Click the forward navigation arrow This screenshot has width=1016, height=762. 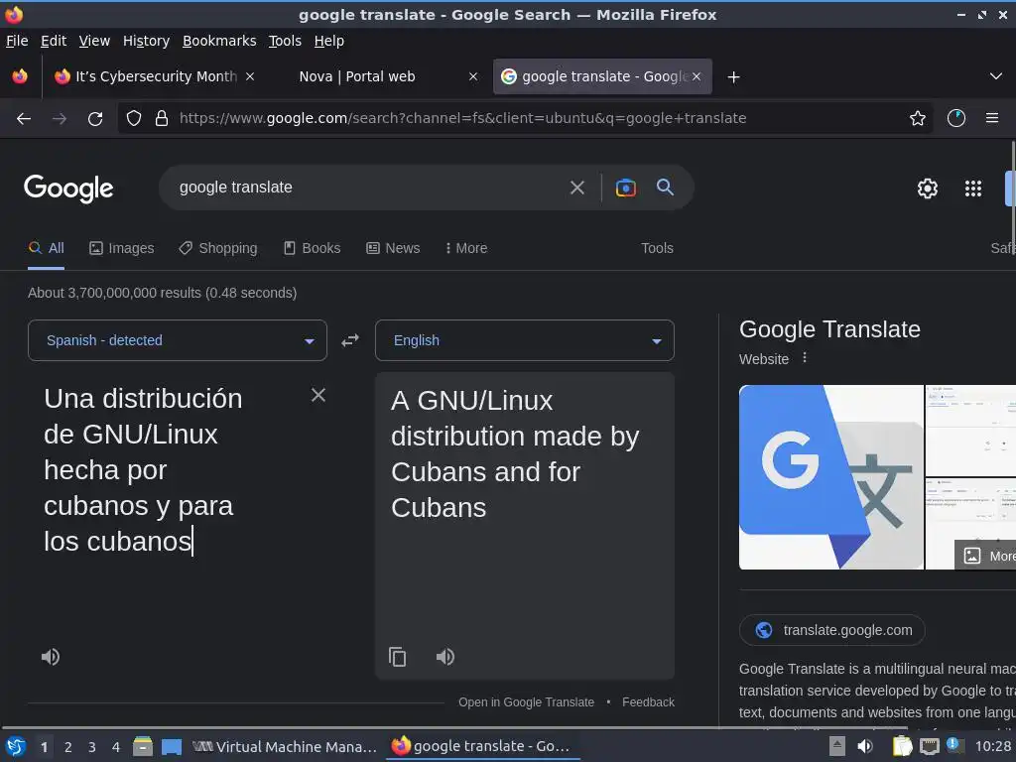[x=59, y=119]
